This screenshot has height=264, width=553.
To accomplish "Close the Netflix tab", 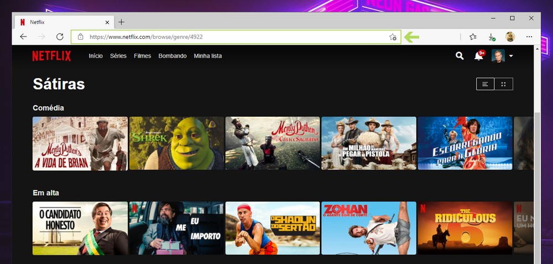I will coord(107,22).
